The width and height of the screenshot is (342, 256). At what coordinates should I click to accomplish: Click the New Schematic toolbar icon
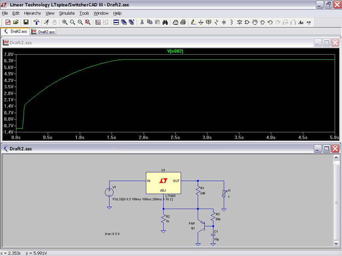8,22
